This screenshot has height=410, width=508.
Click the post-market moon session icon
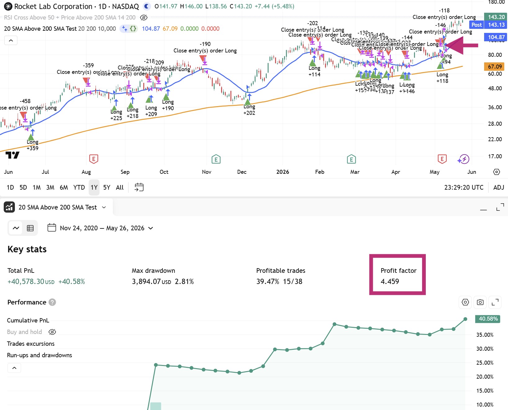pos(147,6)
